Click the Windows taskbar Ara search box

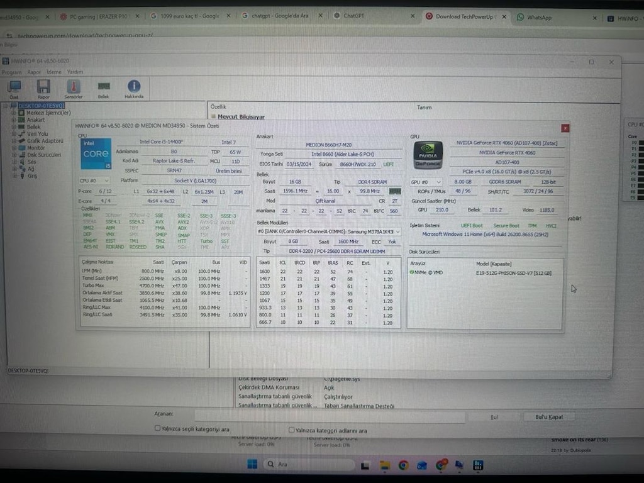[309, 464]
